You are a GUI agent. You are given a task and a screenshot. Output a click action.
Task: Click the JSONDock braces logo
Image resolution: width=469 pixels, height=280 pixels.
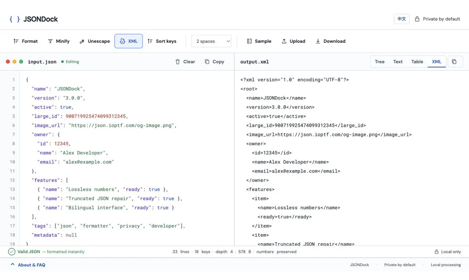click(15, 19)
